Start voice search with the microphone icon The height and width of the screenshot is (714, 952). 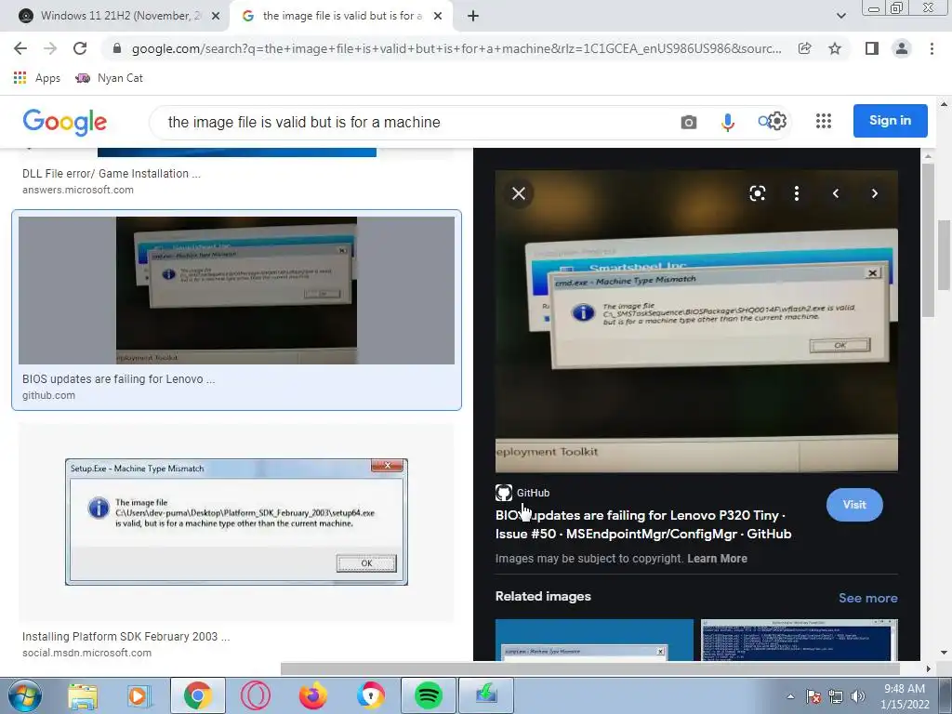[x=727, y=122]
